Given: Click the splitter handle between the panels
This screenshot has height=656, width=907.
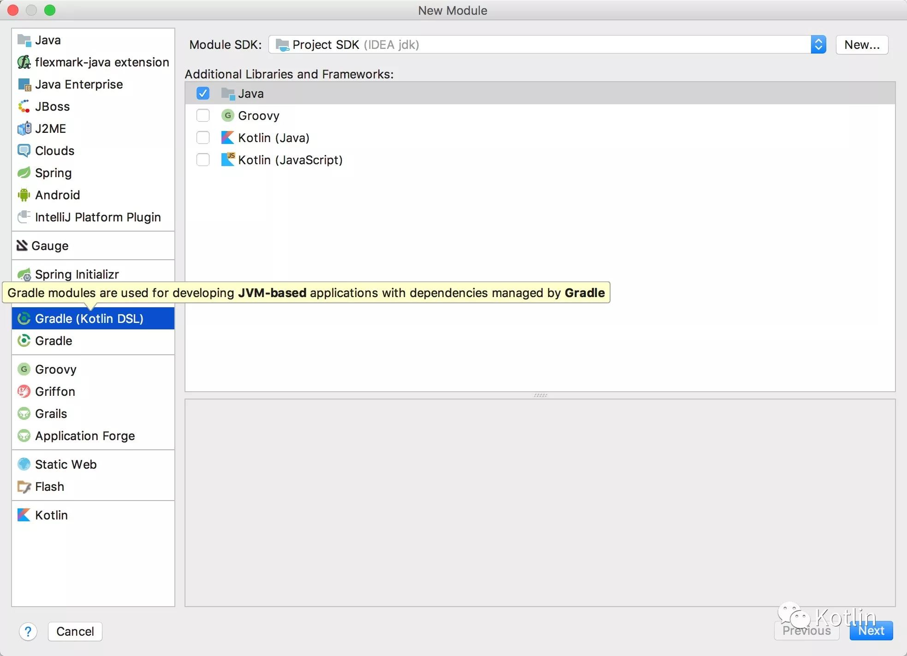Looking at the screenshot, I should tap(540, 395).
